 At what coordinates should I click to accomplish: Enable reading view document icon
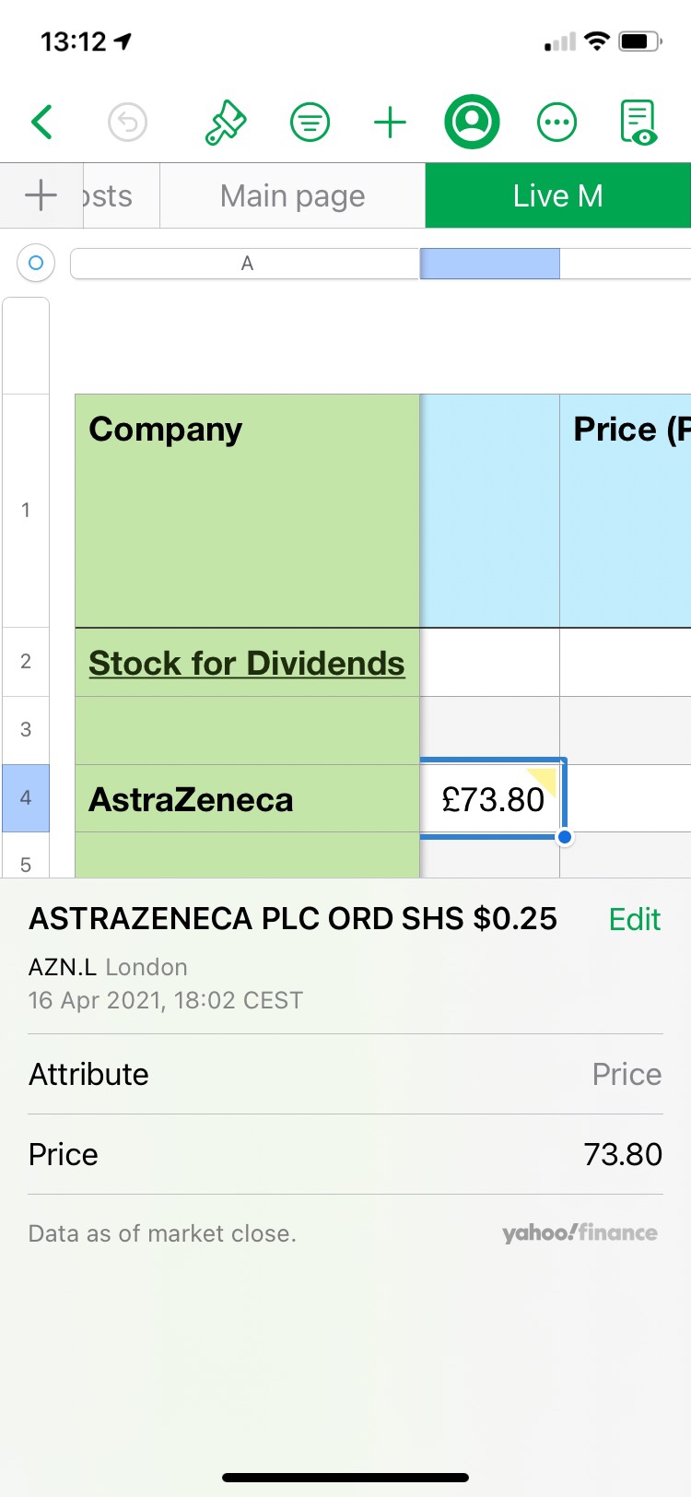point(638,122)
